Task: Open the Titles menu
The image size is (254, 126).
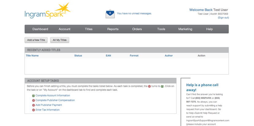Action: coord(89,29)
